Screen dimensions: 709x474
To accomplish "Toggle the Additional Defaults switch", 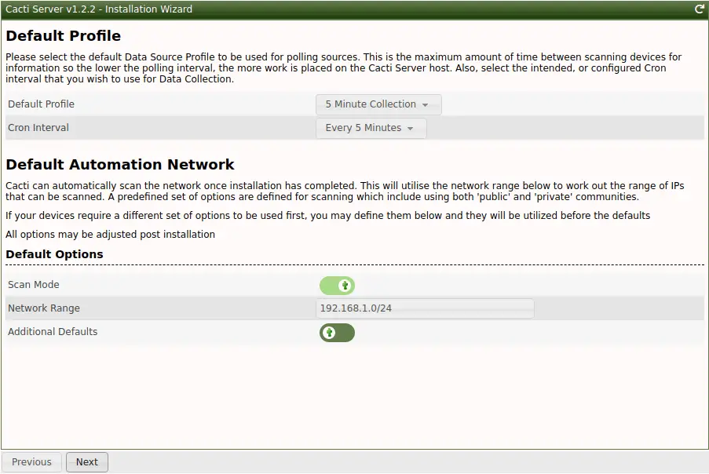I will (x=337, y=333).
